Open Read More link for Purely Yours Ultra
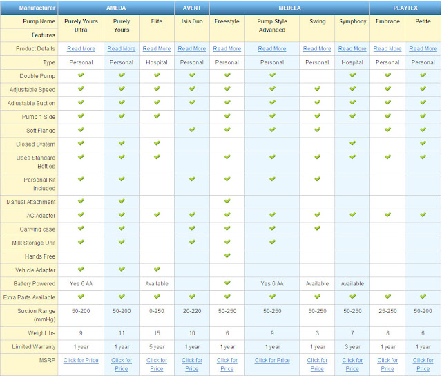442x376 pixels. 81,49
